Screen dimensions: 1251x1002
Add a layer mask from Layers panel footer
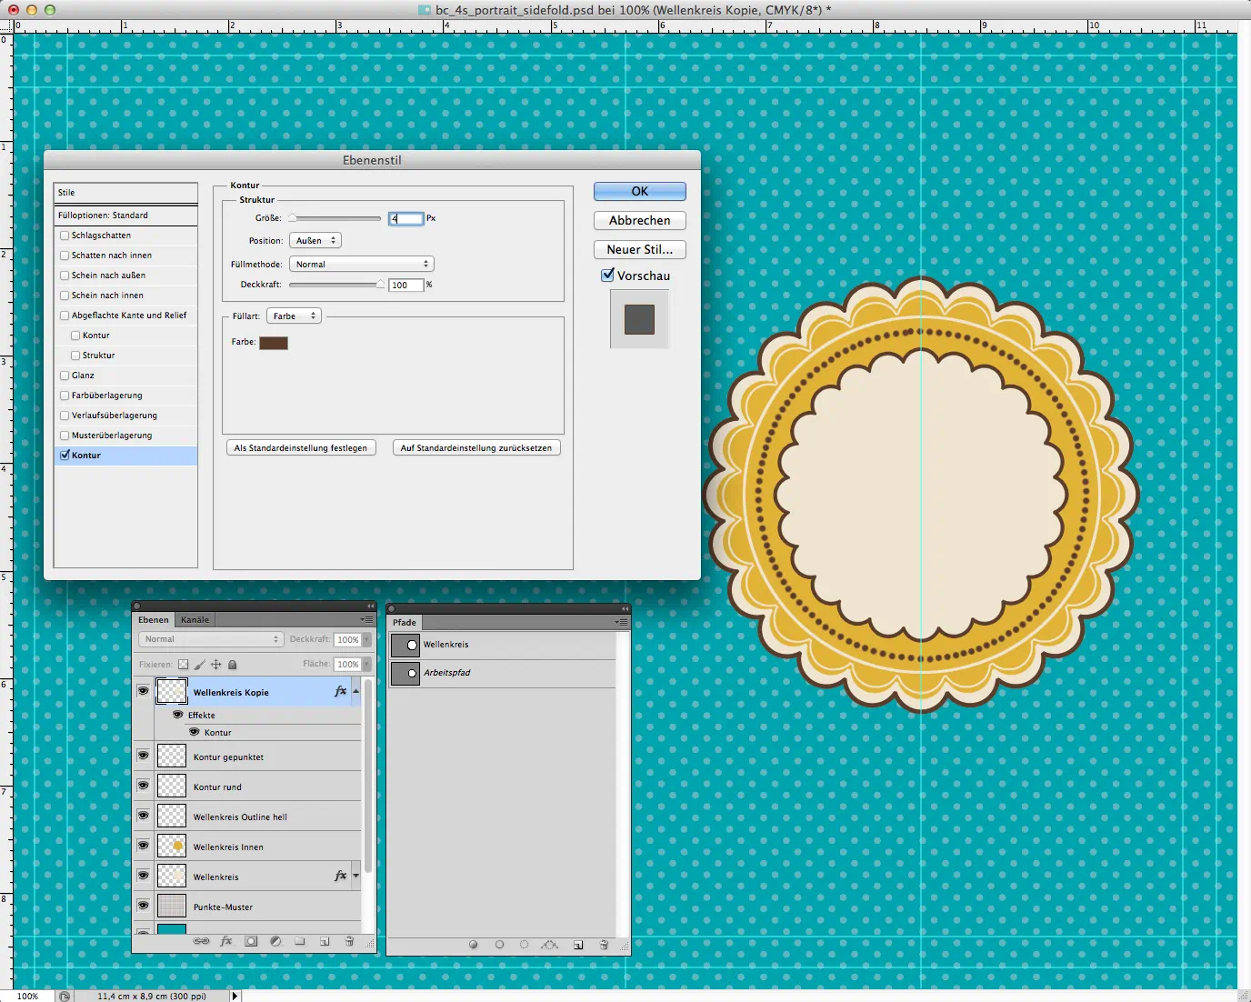(251, 942)
